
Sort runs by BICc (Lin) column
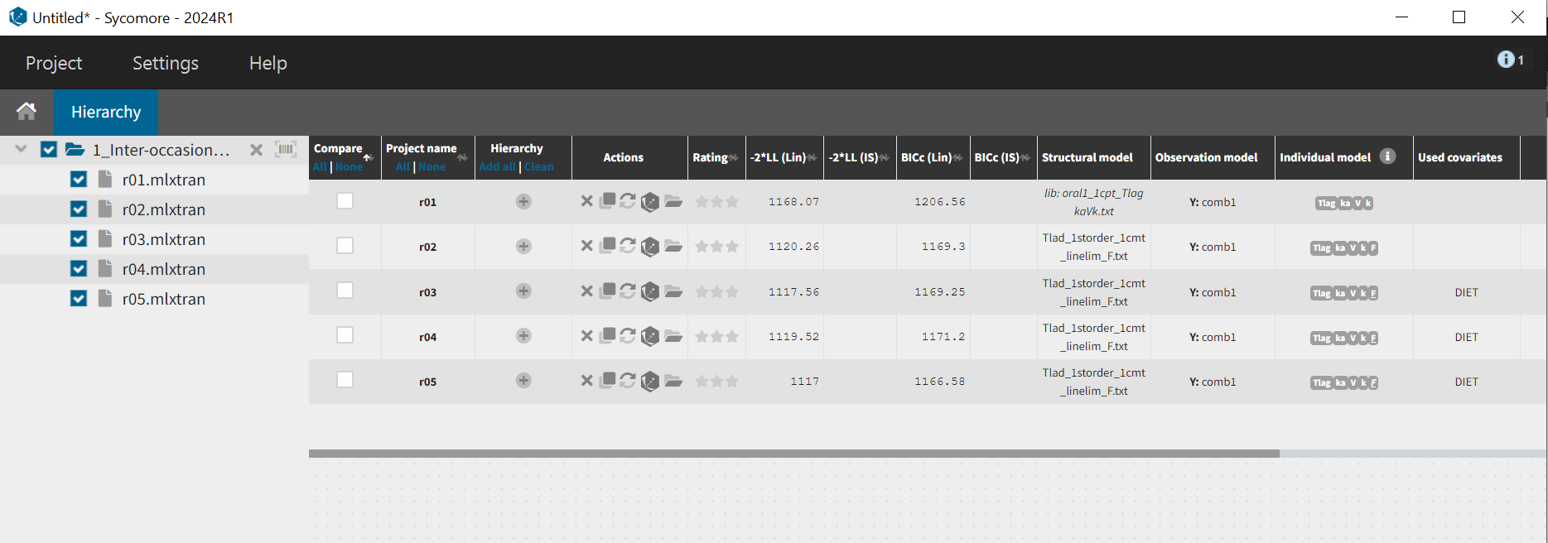[931, 157]
